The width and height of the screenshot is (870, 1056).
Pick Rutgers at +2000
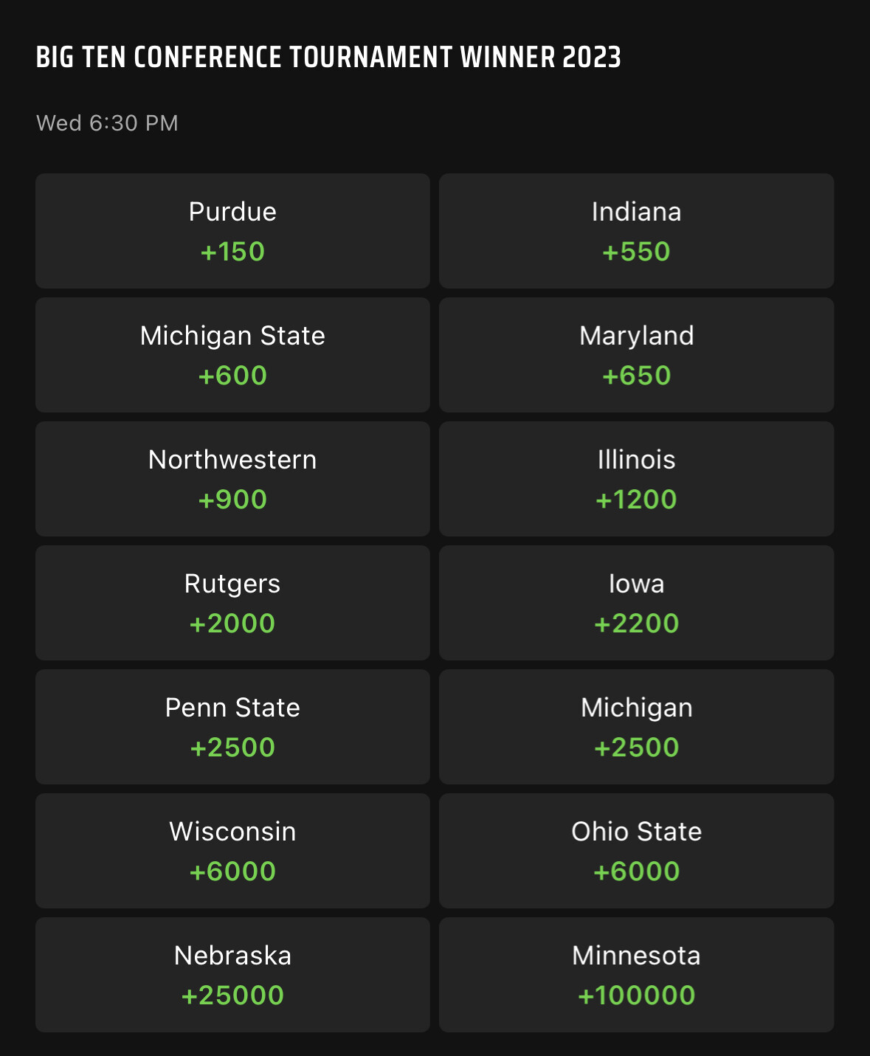(x=232, y=603)
